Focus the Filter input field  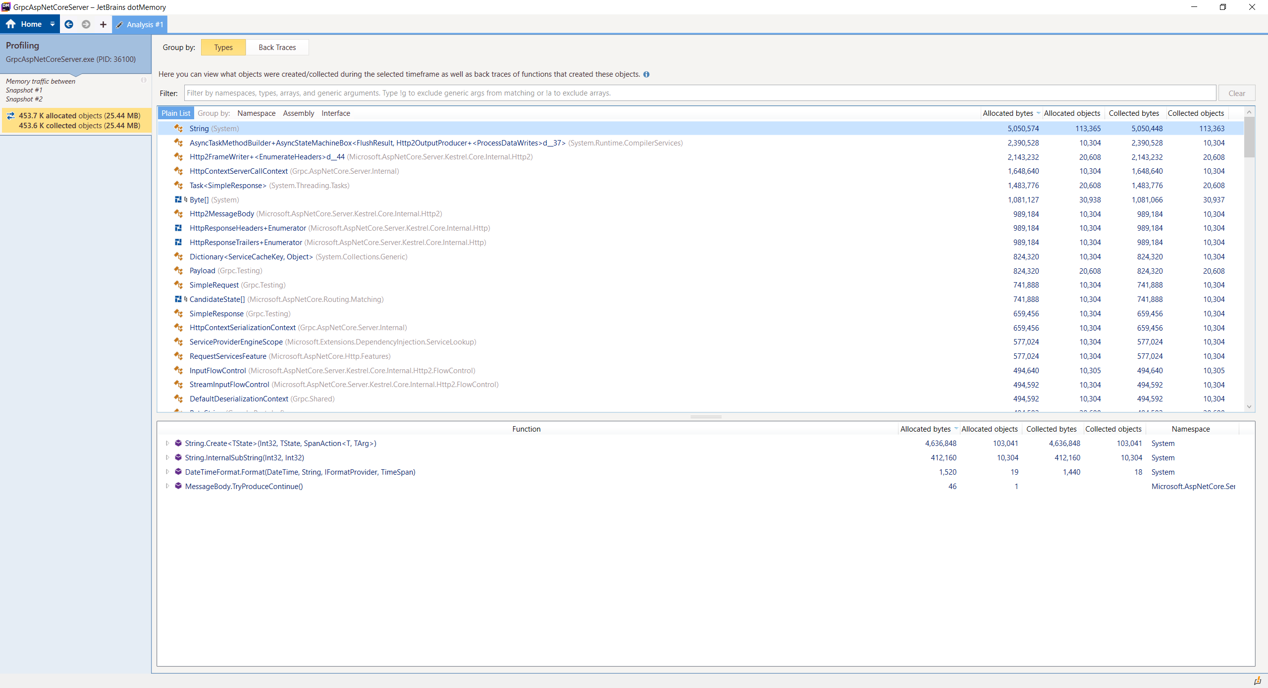click(700, 93)
